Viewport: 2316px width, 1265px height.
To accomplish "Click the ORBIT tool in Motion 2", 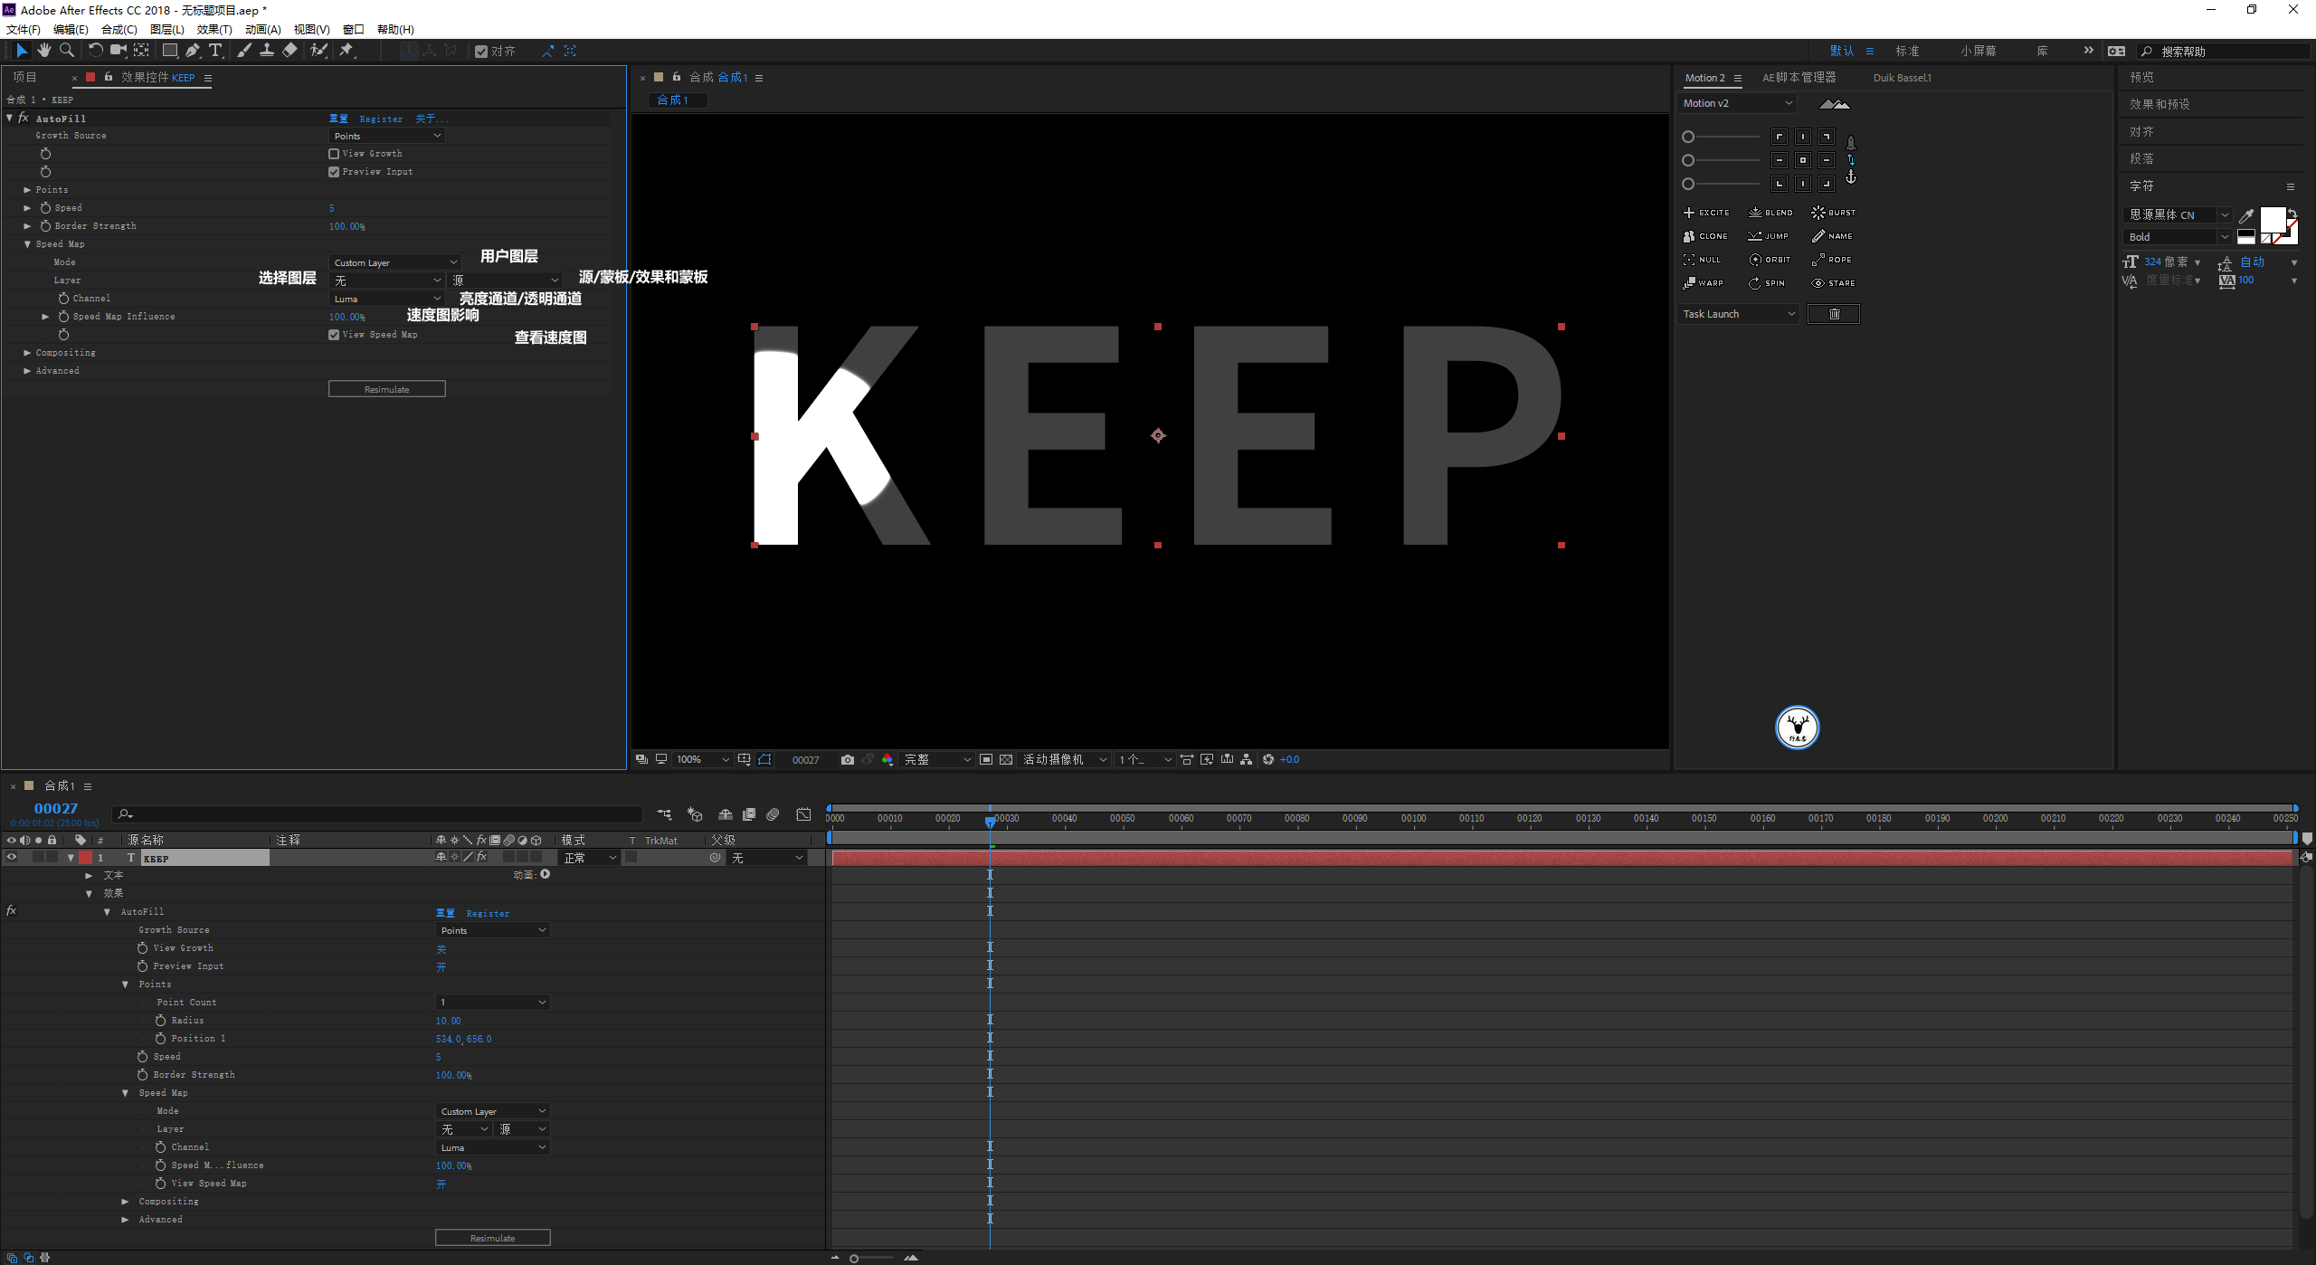I will [1770, 260].
